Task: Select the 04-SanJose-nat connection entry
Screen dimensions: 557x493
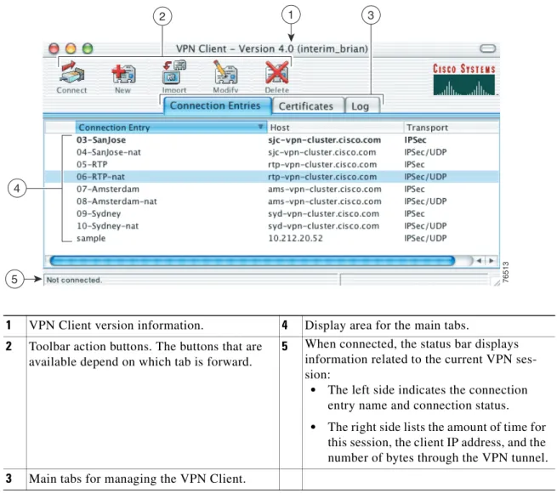Action: pos(271,152)
